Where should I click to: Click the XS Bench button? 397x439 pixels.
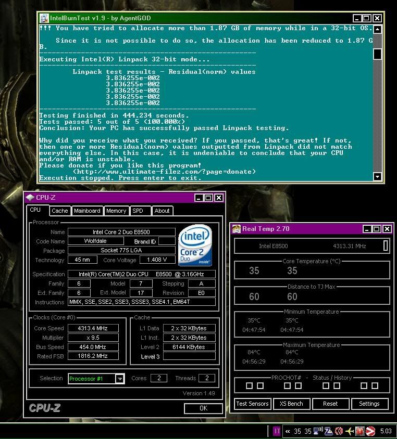291,404
